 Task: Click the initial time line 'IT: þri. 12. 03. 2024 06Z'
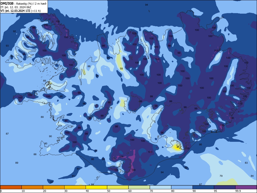click(16, 7)
